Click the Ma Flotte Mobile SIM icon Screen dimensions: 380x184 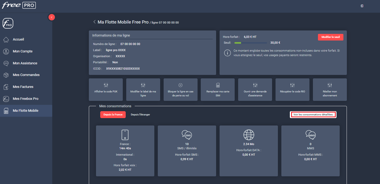pyautogui.click(x=6, y=111)
